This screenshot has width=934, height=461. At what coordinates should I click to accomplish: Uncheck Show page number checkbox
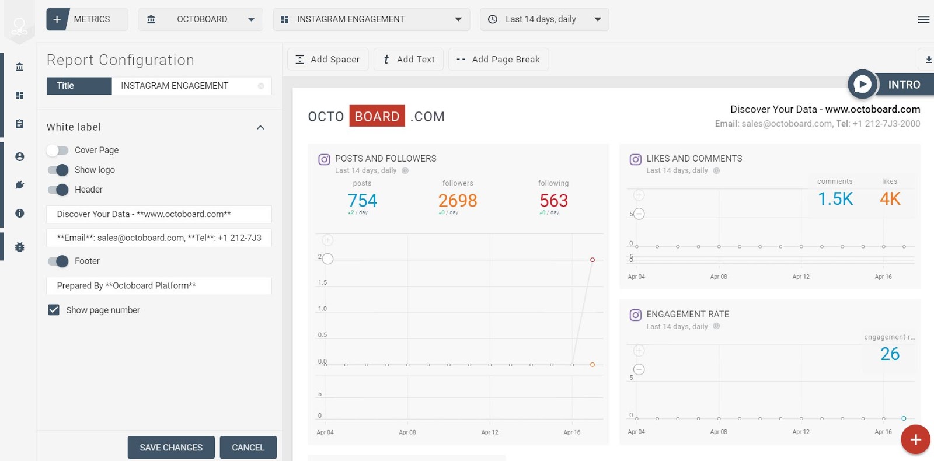(54, 310)
